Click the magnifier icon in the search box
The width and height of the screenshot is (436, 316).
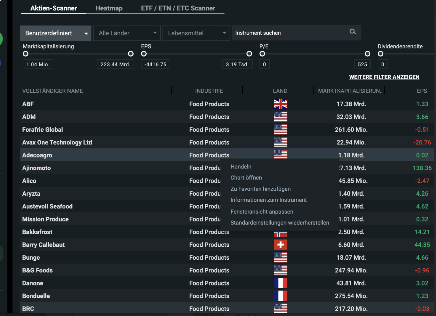352,32
